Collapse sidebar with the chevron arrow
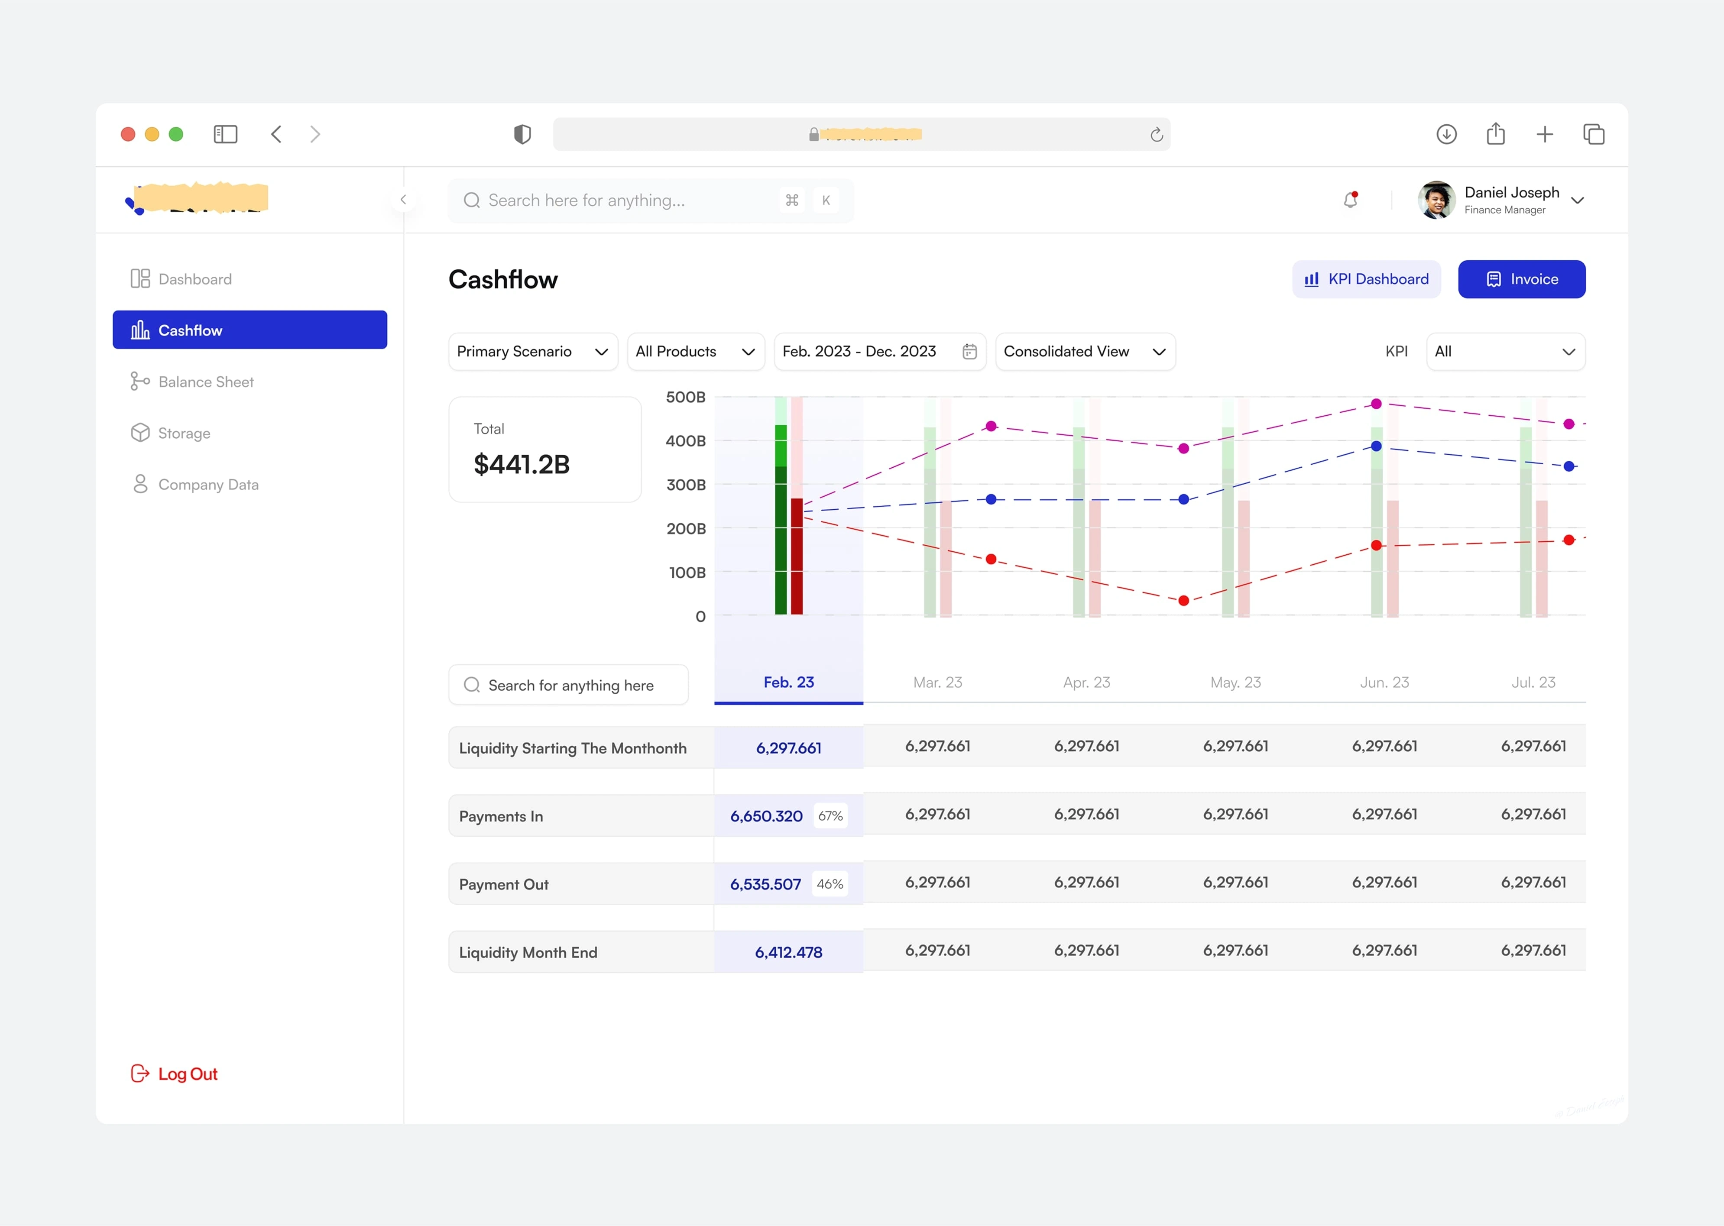The image size is (1724, 1226). [403, 199]
